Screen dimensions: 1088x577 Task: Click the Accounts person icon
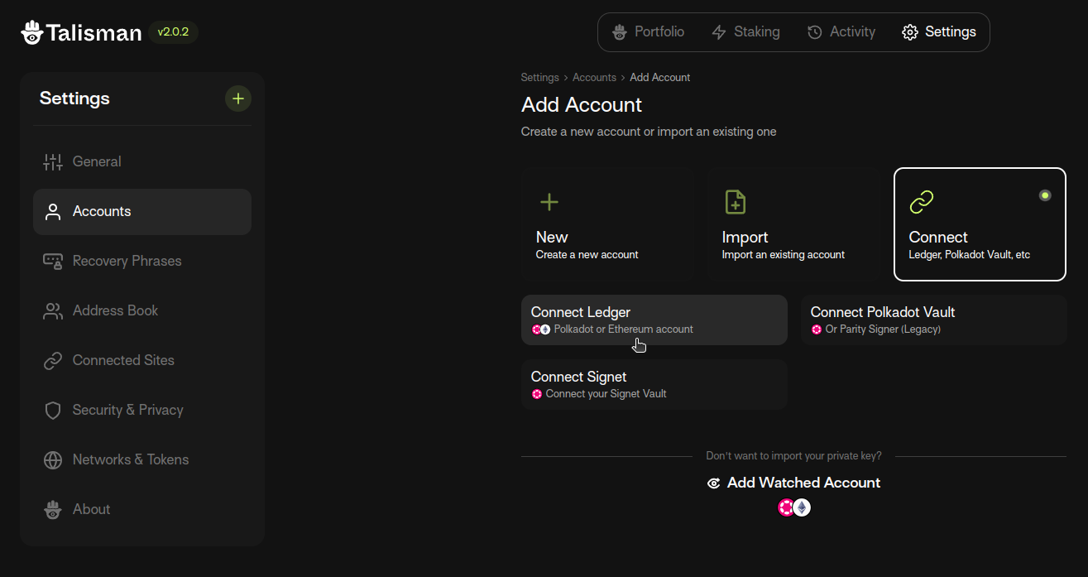[x=53, y=212]
